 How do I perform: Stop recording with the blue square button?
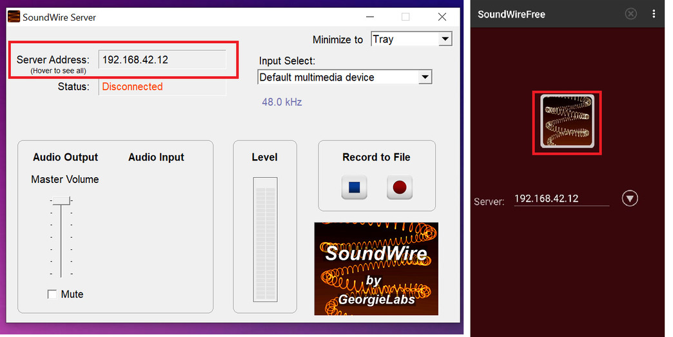coord(354,188)
